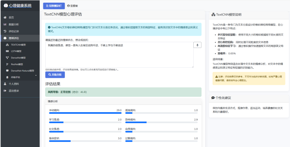Click the 准确率 0.65% line
Screen dimensions: 290x147
pos(227,53)
